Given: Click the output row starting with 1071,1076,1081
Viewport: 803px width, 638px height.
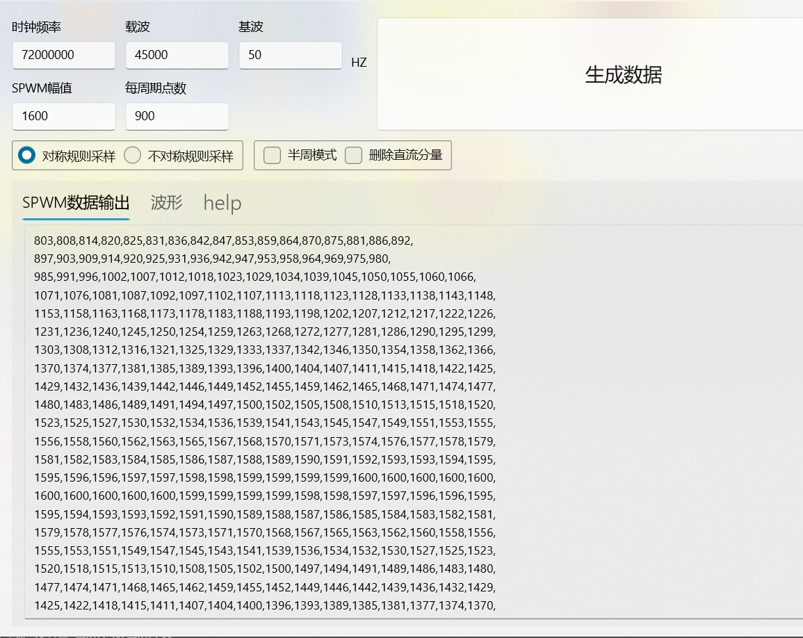Looking at the screenshot, I should [x=265, y=295].
